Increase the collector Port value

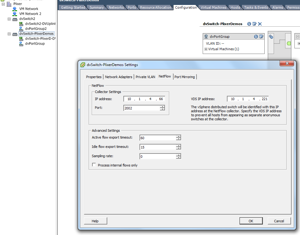(162, 107)
